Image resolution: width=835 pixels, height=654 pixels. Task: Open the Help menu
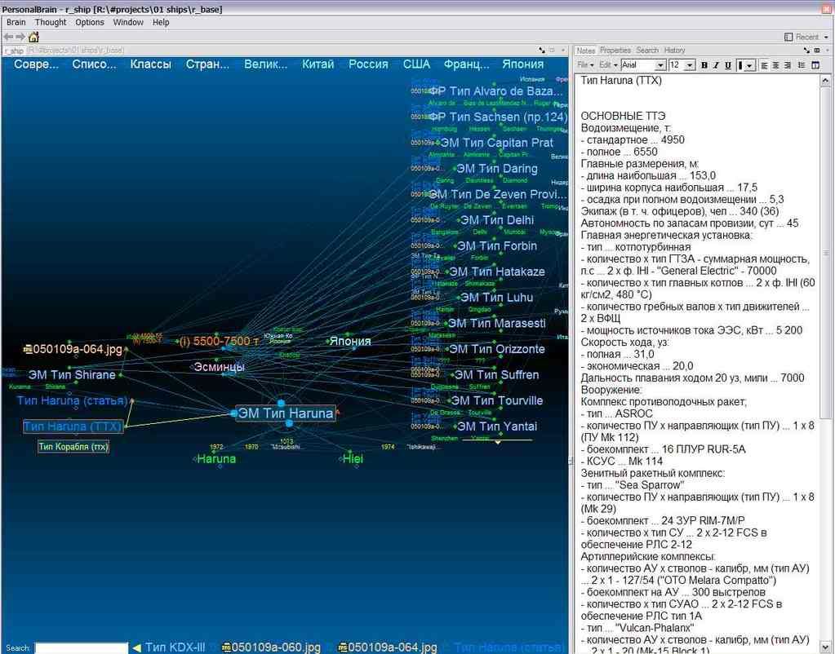[x=161, y=22]
